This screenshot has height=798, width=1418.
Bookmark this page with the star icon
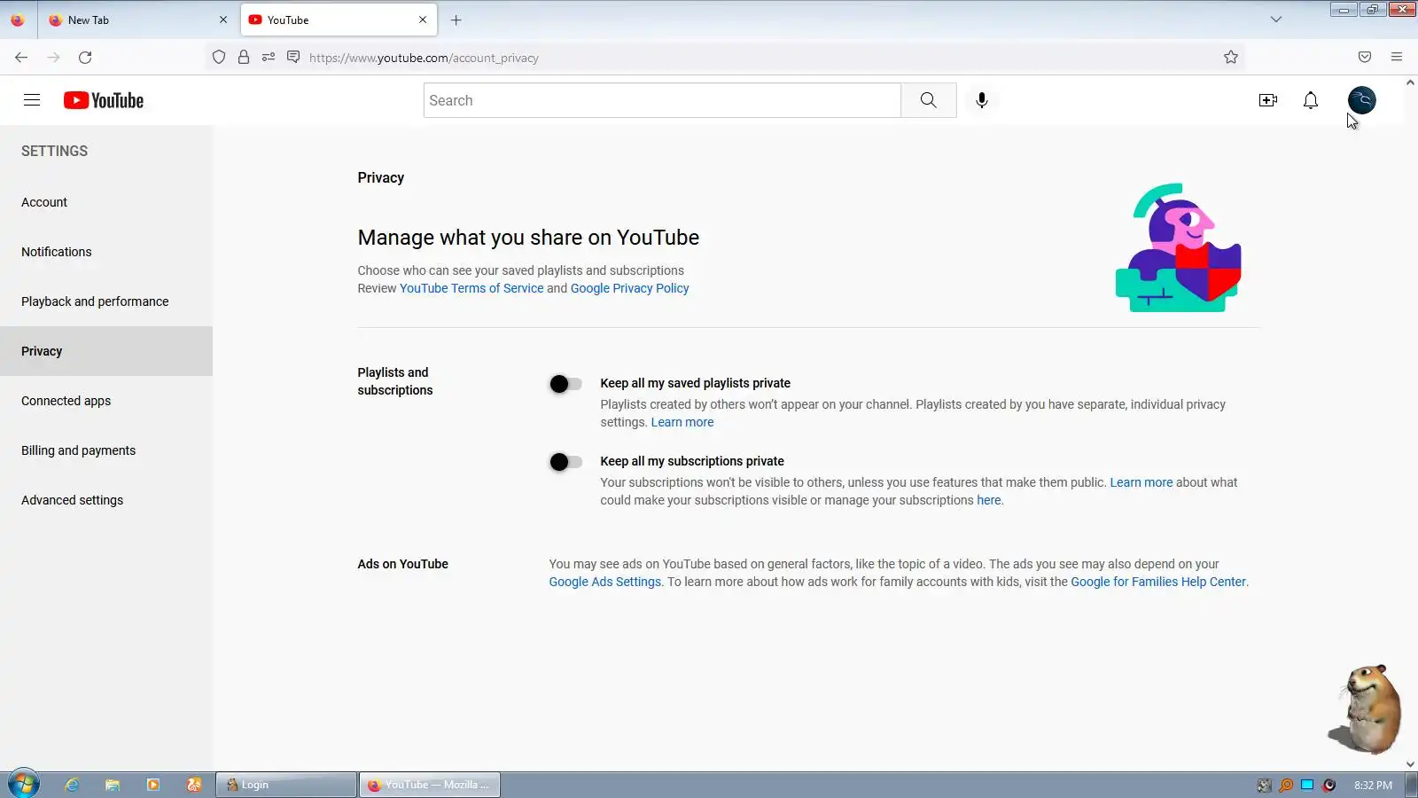[x=1231, y=58]
